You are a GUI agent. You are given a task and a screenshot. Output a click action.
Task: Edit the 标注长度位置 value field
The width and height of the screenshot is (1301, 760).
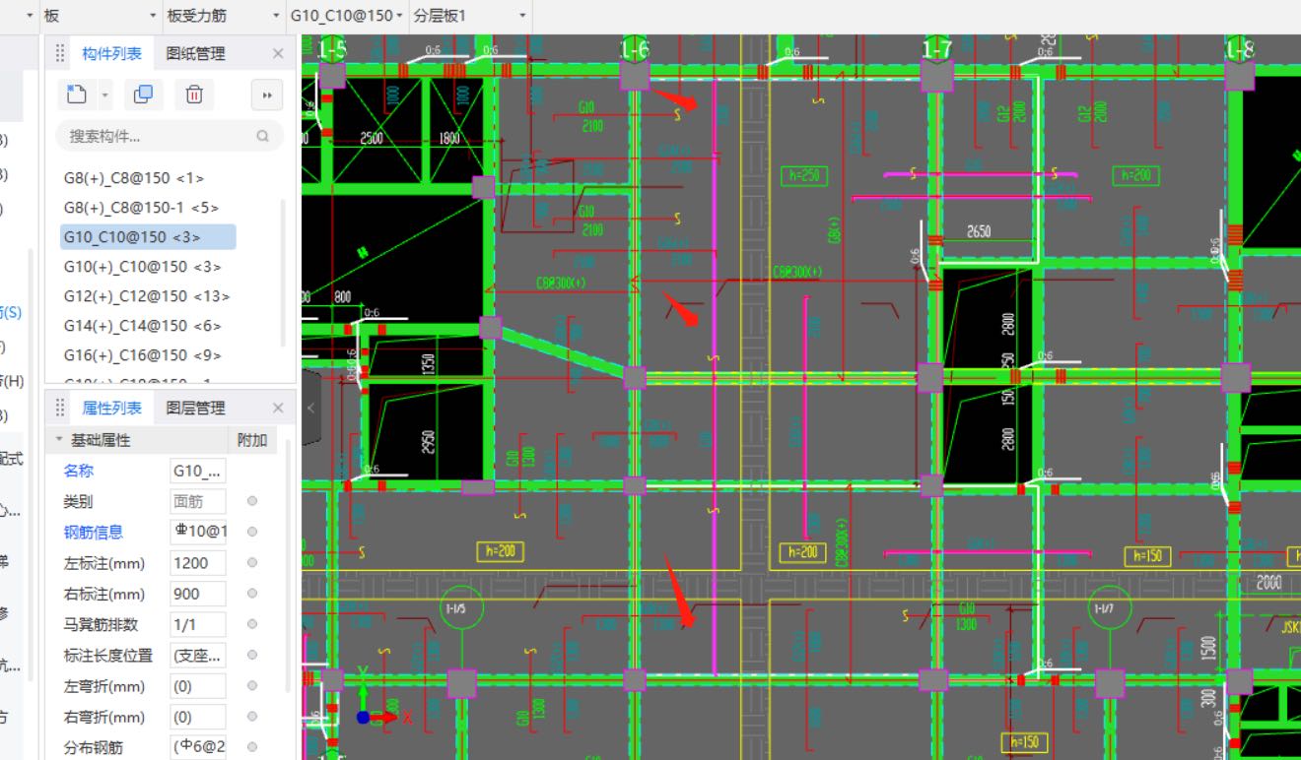198,655
